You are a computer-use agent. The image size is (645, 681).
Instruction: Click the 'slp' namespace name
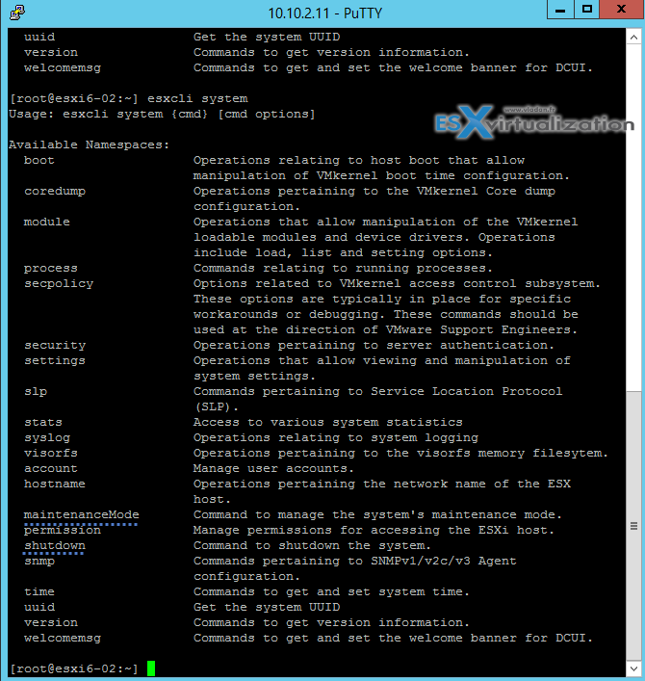point(36,391)
